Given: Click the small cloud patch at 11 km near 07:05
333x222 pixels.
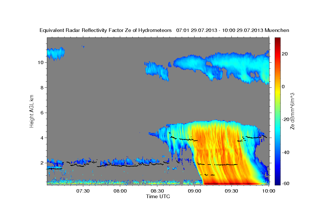Looking at the screenshot, I should [56, 53].
